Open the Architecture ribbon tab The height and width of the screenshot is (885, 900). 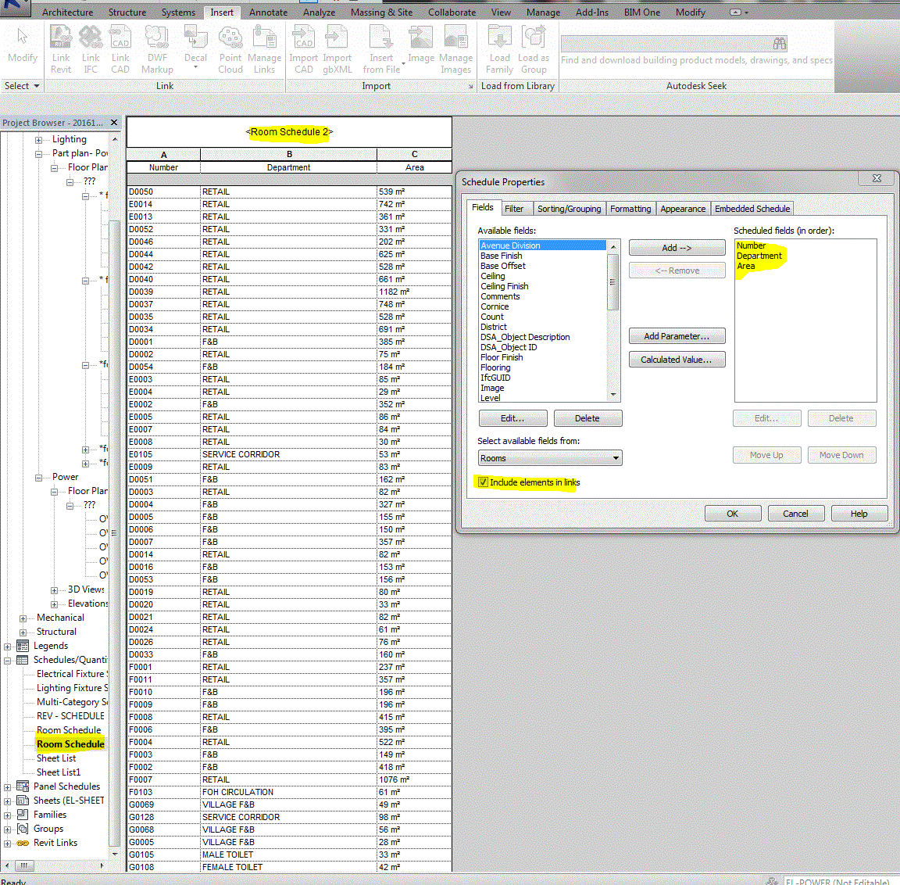pos(67,12)
